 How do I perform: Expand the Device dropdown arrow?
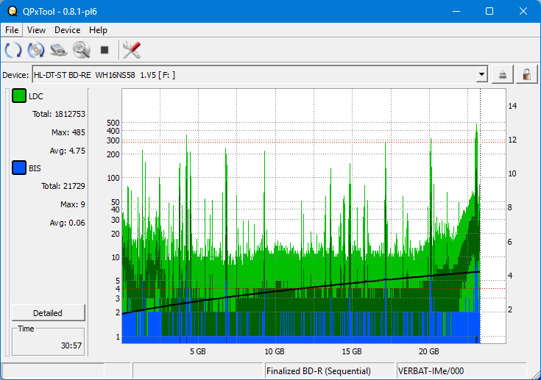point(481,74)
